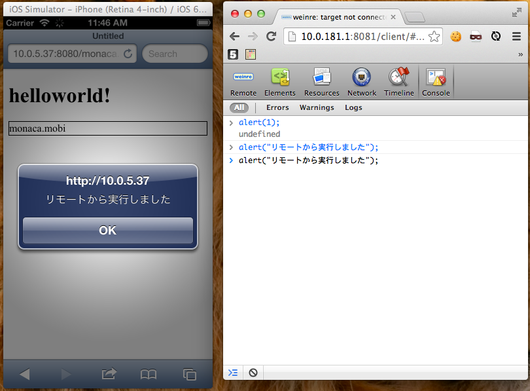Filter console by Errors
530x391 pixels.
tap(277, 107)
